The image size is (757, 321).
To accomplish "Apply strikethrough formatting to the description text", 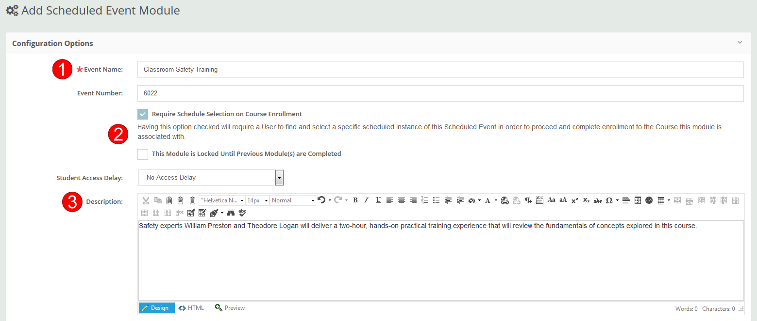I will (x=597, y=200).
